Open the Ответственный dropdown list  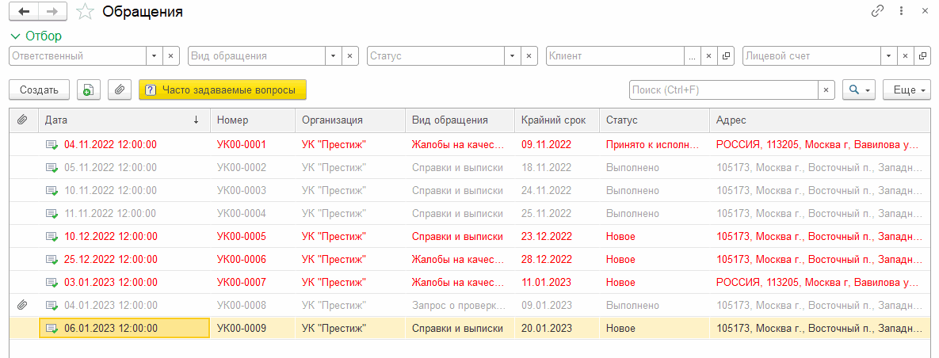click(x=155, y=56)
